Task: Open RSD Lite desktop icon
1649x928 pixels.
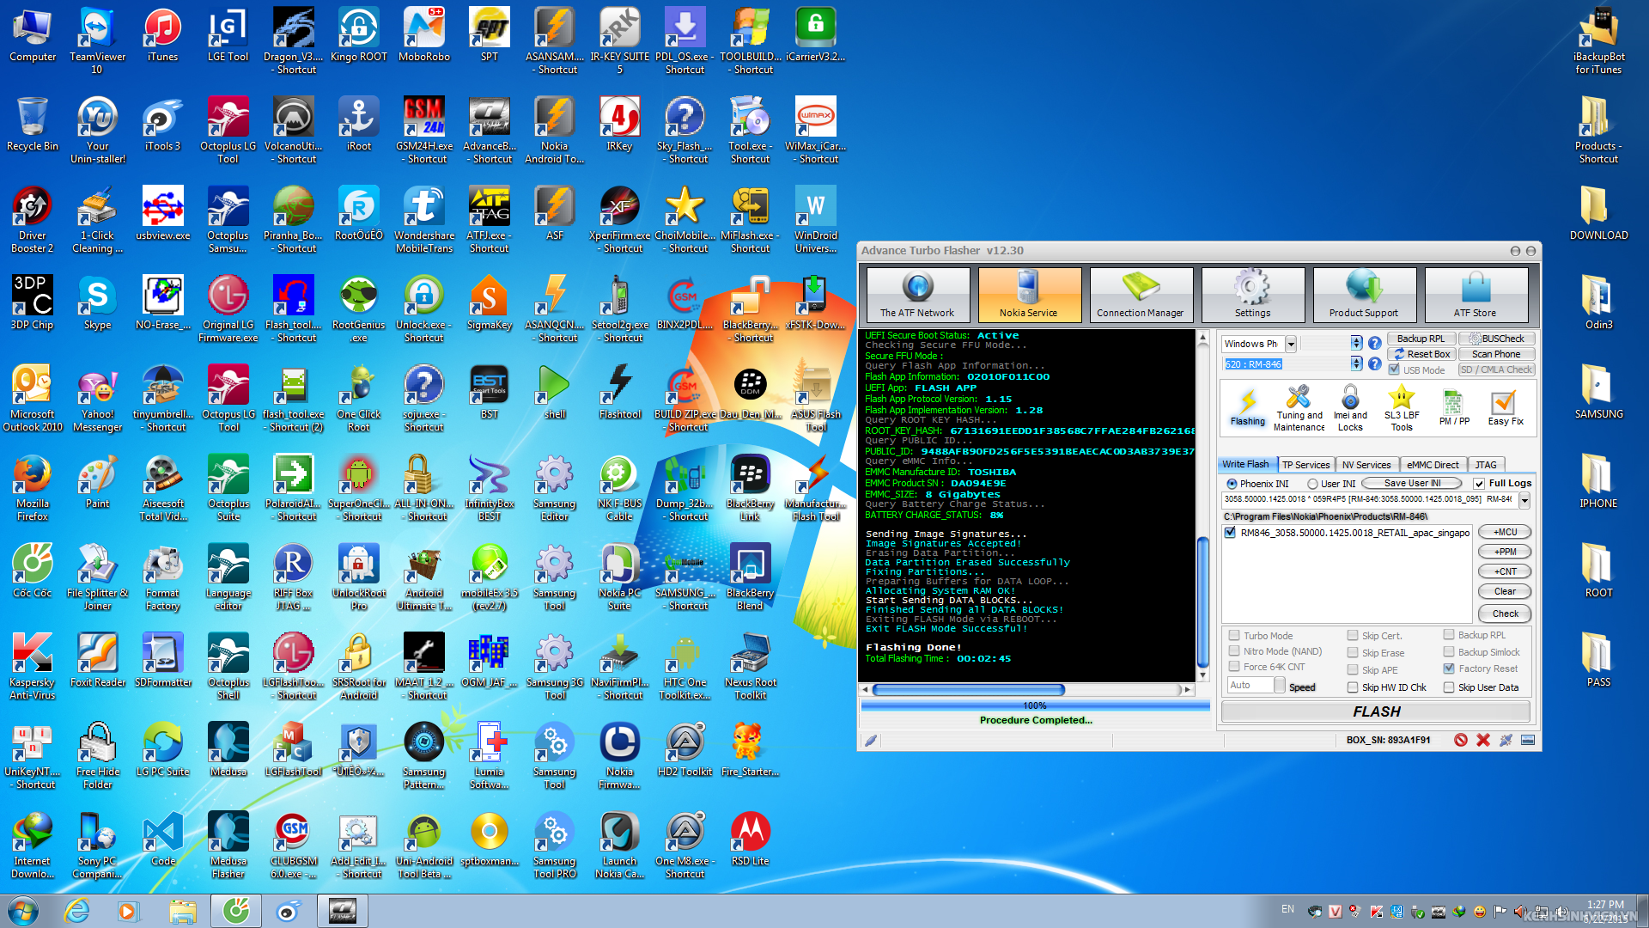Action: [x=750, y=839]
